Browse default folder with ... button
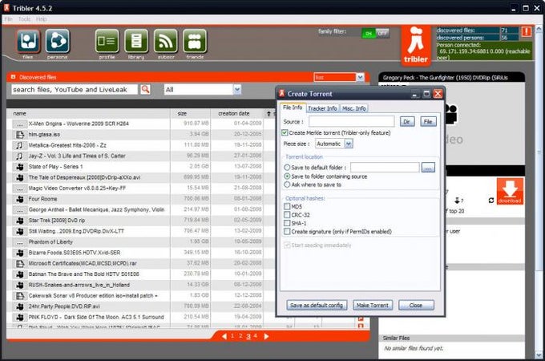545x361 pixels. (x=428, y=168)
